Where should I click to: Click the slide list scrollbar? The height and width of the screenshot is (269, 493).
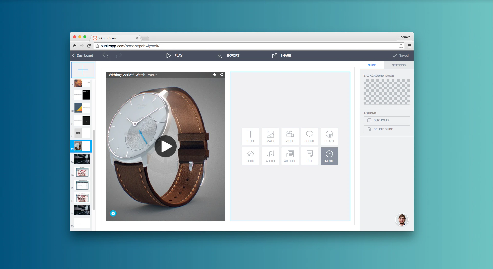94,170
